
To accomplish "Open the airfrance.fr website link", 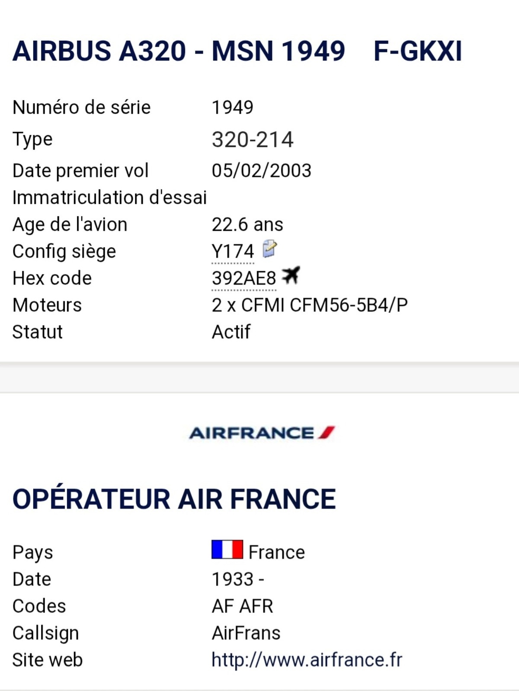I will coord(307,660).
